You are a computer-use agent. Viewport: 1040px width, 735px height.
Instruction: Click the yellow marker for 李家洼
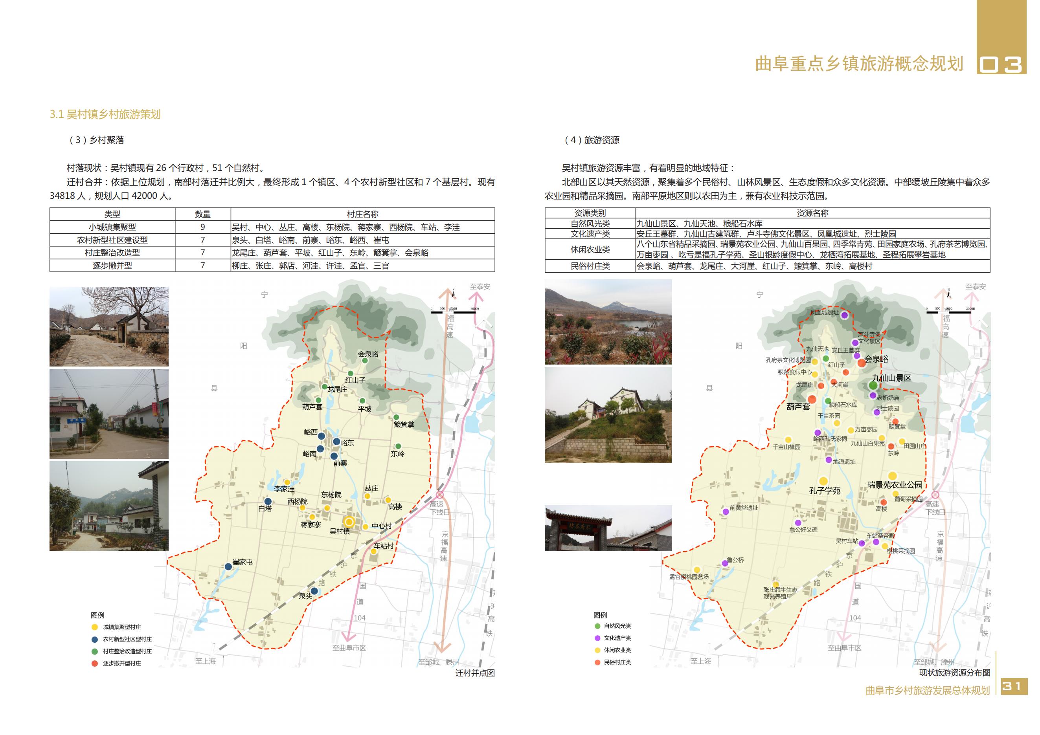(x=287, y=482)
